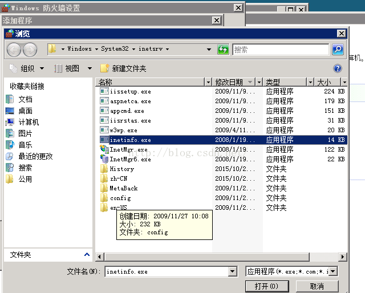Viewport: 365px width, 293px height.
Task: Click the 打开(O) button
Action: (x=267, y=286)
